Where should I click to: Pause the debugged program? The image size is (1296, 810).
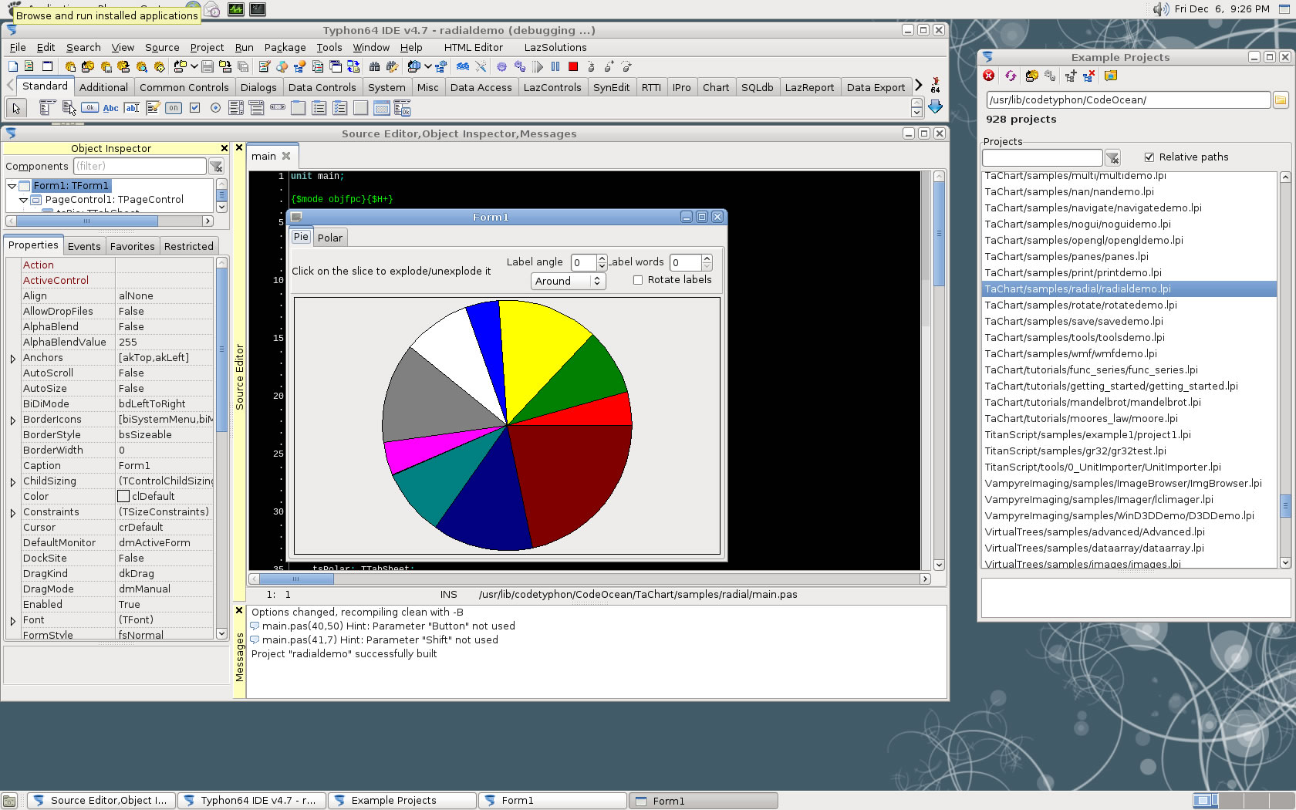[x=555, y=67]
